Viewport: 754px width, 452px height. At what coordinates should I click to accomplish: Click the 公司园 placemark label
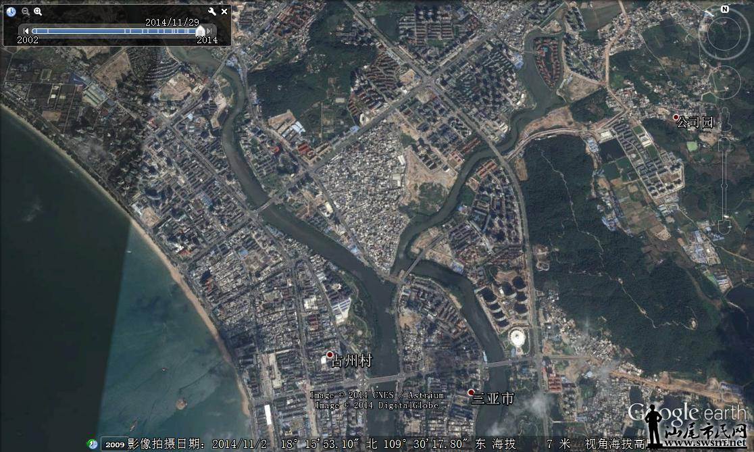pos(695,122)
